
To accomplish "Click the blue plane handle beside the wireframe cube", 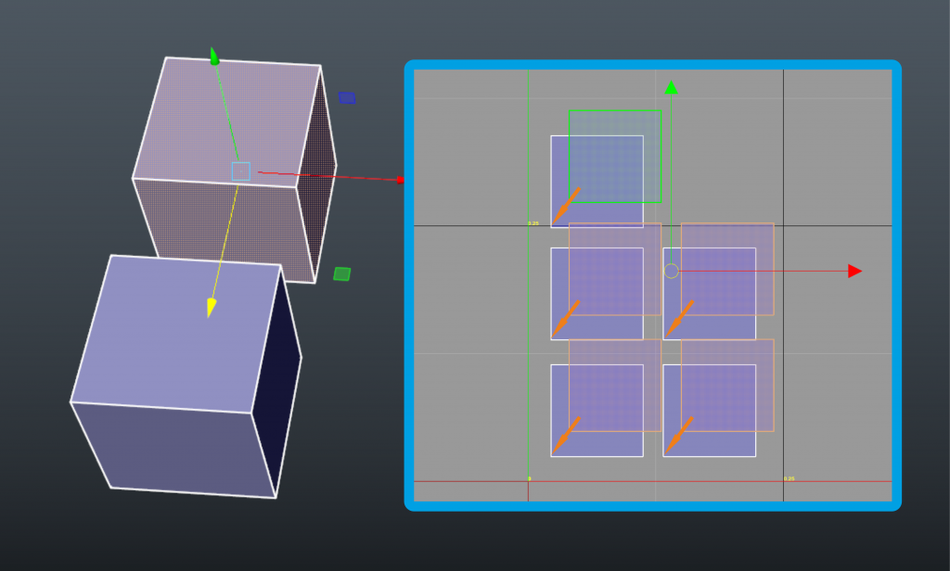I will pos(347,97).
